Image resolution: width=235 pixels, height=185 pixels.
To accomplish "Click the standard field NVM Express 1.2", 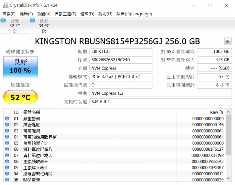I will 161,93.
